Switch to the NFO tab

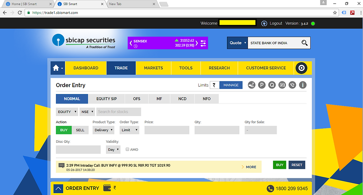tap(207, 99)
